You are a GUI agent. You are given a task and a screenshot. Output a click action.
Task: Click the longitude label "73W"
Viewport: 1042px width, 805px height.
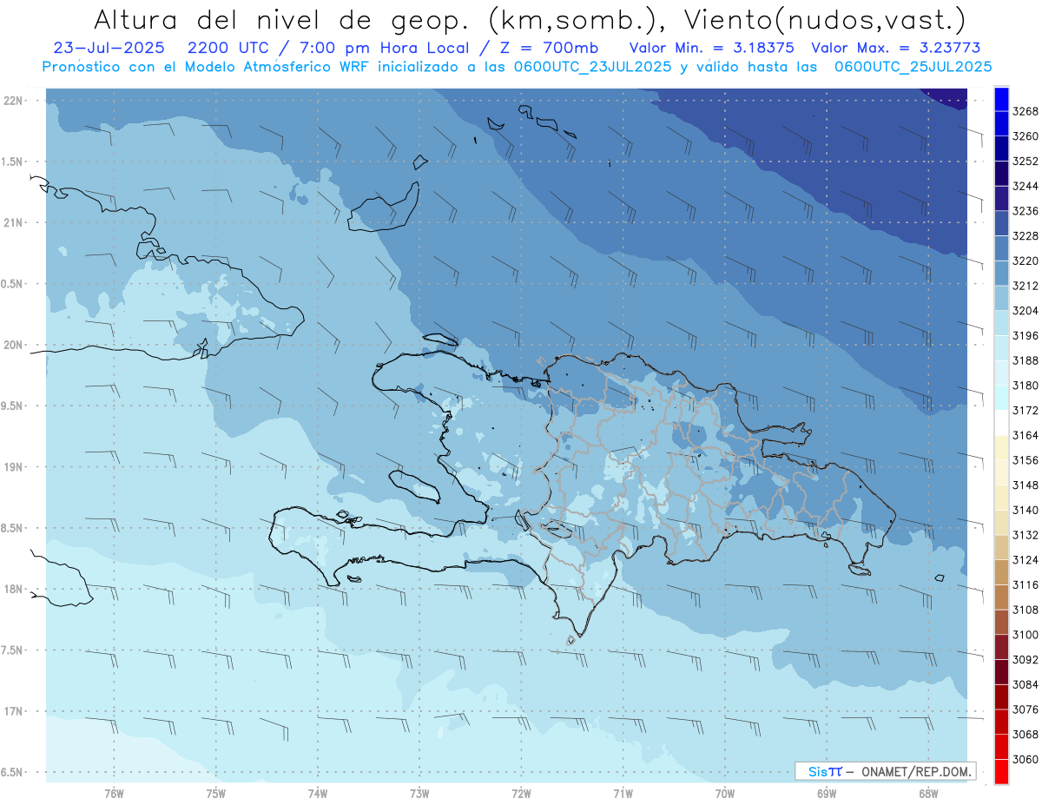pyautogui.click(x=419, y=793)
